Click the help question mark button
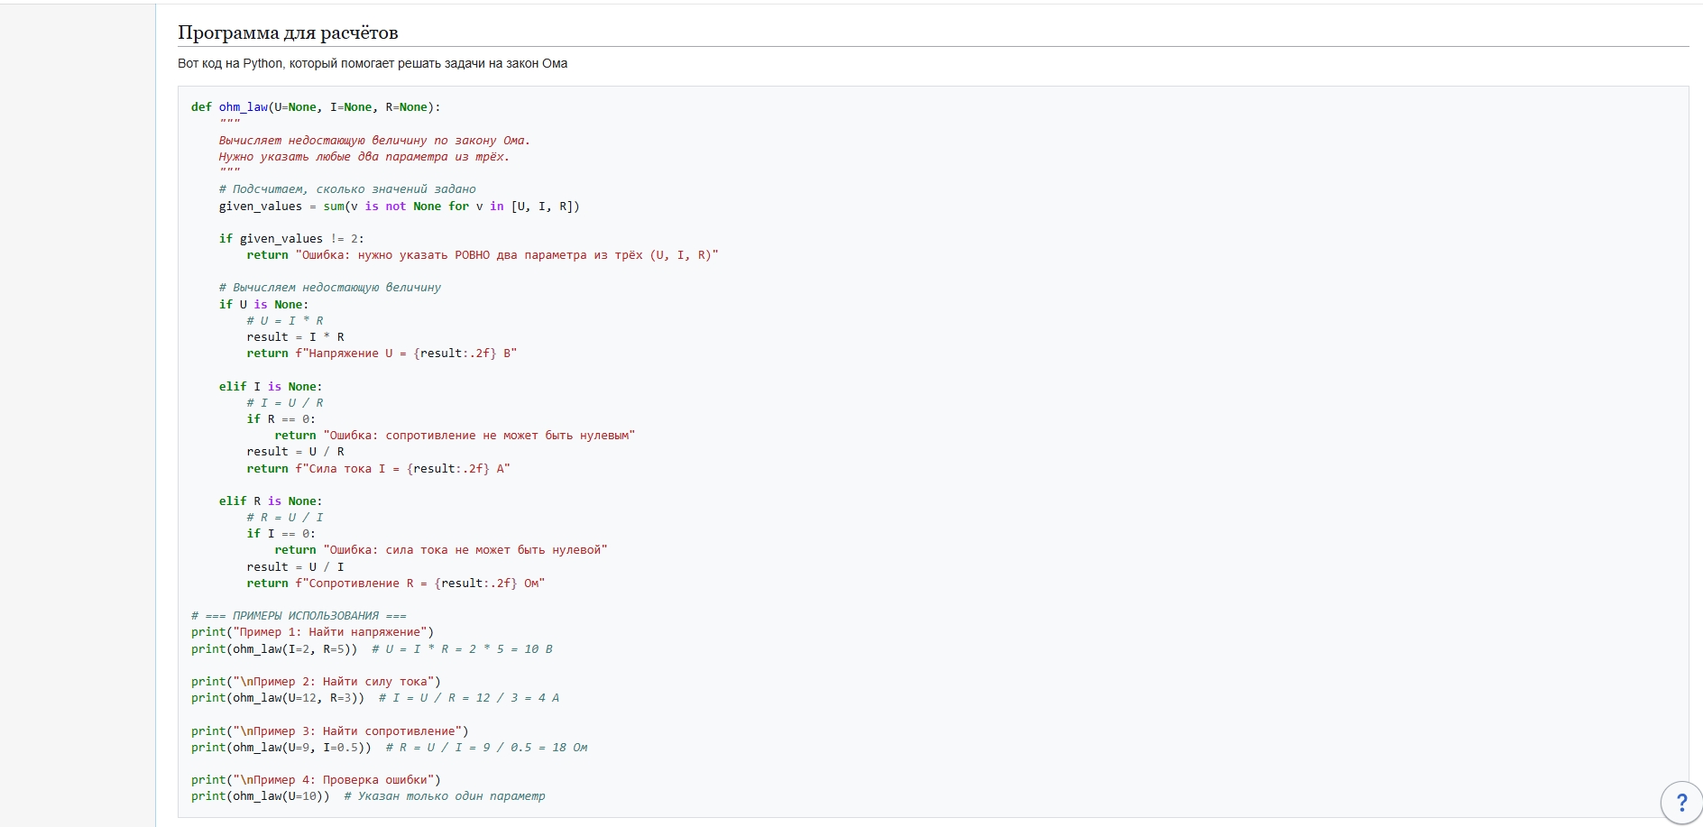Screen dimensions: 1703x827 [1680, 802]
